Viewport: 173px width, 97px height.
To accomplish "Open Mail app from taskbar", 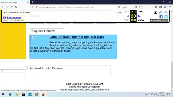I will click(30, 94).
